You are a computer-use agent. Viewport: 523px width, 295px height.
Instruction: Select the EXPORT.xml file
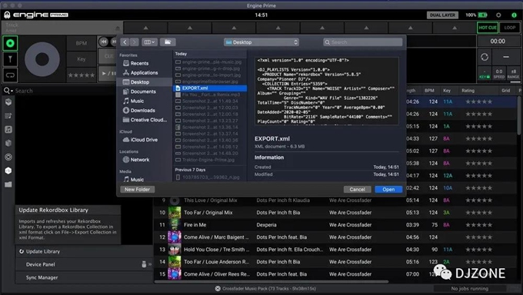pyautogui.click(x=210, y=88)
